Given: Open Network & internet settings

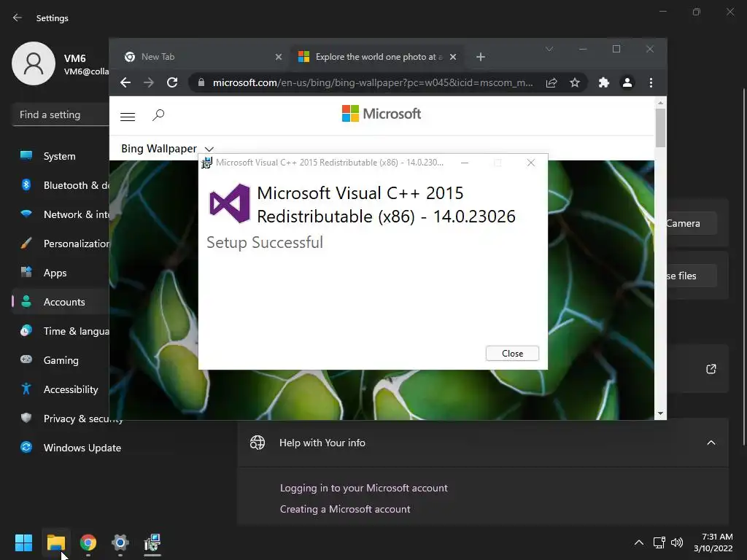Looking at the screenshot, I should pyautogui.click(x=61, y=214).
